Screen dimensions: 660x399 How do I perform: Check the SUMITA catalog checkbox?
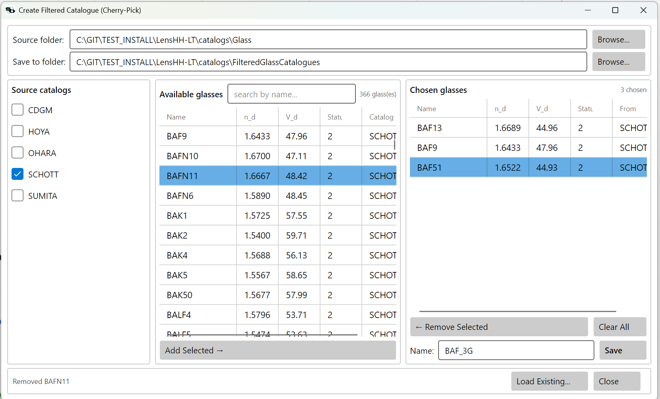[x=17, y=195]
